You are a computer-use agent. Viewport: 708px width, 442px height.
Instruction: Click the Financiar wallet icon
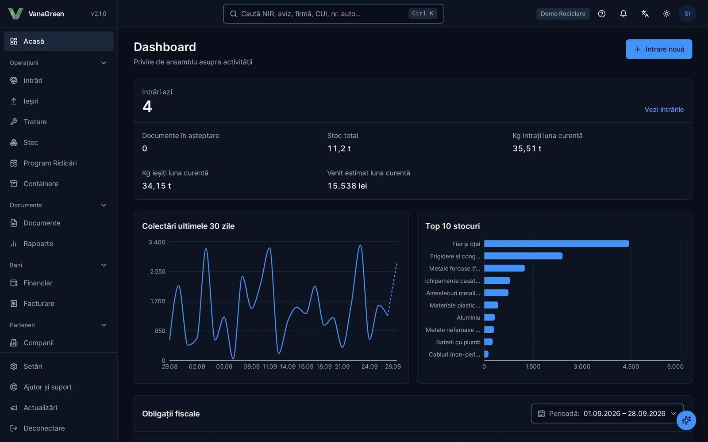pos(14,283)
